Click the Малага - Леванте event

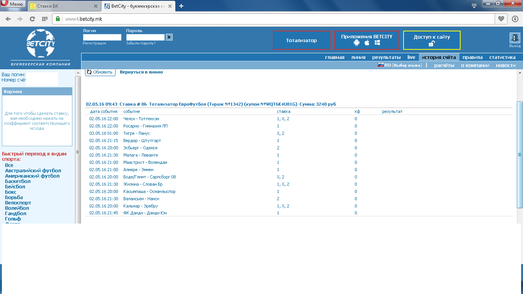coord(141,155)
